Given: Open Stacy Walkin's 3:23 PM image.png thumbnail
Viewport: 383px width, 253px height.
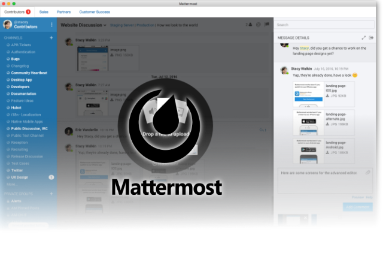Looking at the screenshot, I should (x=93, y=59).
